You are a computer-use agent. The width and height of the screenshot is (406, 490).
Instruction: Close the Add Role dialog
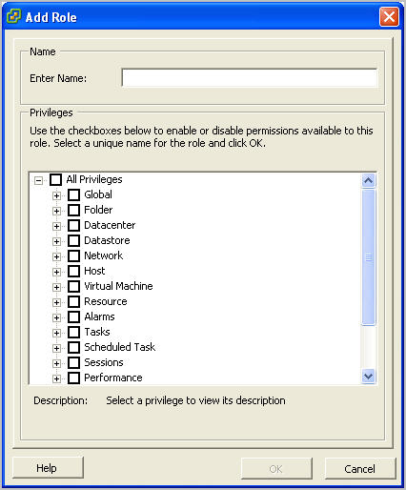click(x=389, y=16)
